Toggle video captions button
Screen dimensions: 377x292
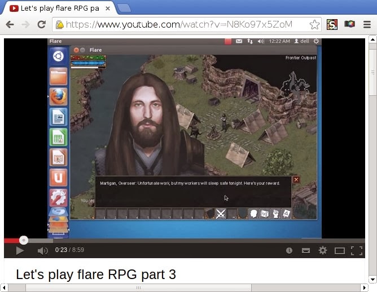(306, 251)
